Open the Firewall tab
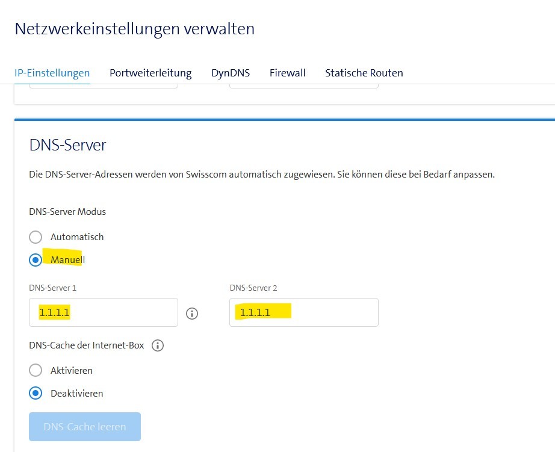The height and width of the screenshot is (452, 555). (287, 73)
